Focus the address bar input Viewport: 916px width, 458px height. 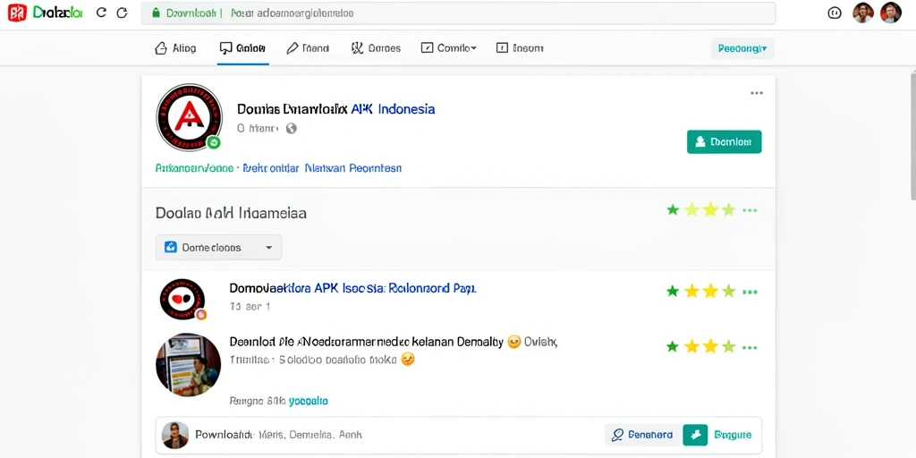(458, 13)
